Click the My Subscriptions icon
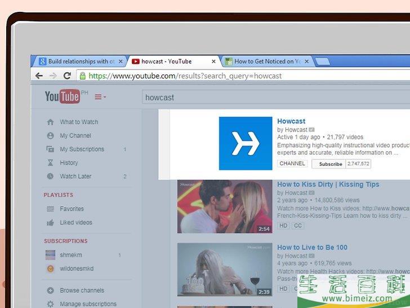Screen dimensions: 410x308 [50, 149]
